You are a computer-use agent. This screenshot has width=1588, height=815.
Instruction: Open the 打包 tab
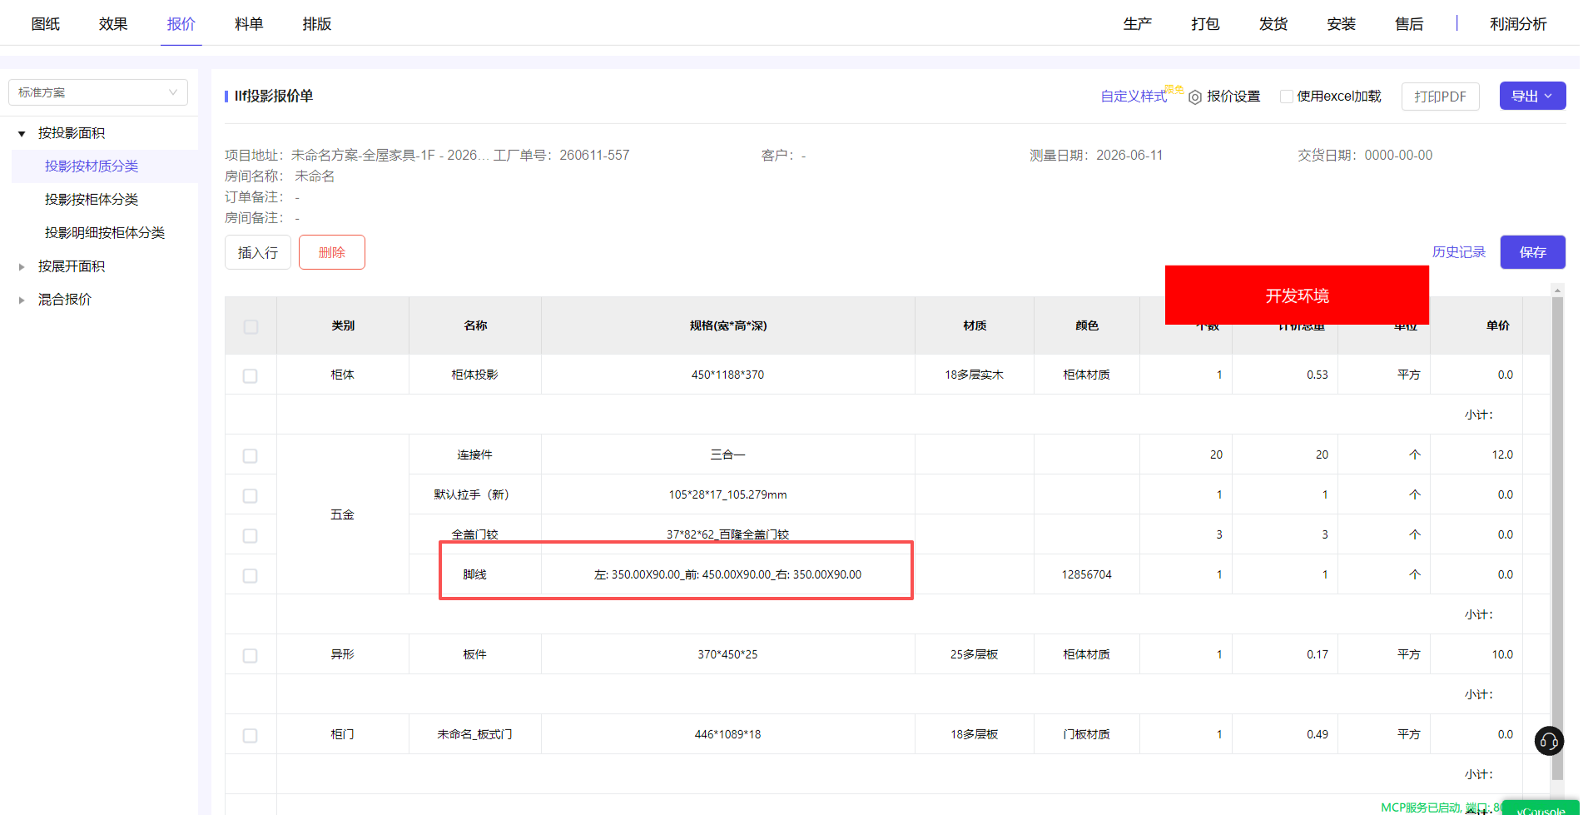pyautogui.click(x=1205, y=24)
